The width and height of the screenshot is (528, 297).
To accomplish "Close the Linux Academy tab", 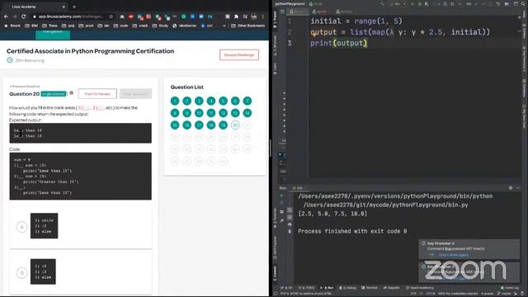I will pyautogui.click(x=64, y=7).
